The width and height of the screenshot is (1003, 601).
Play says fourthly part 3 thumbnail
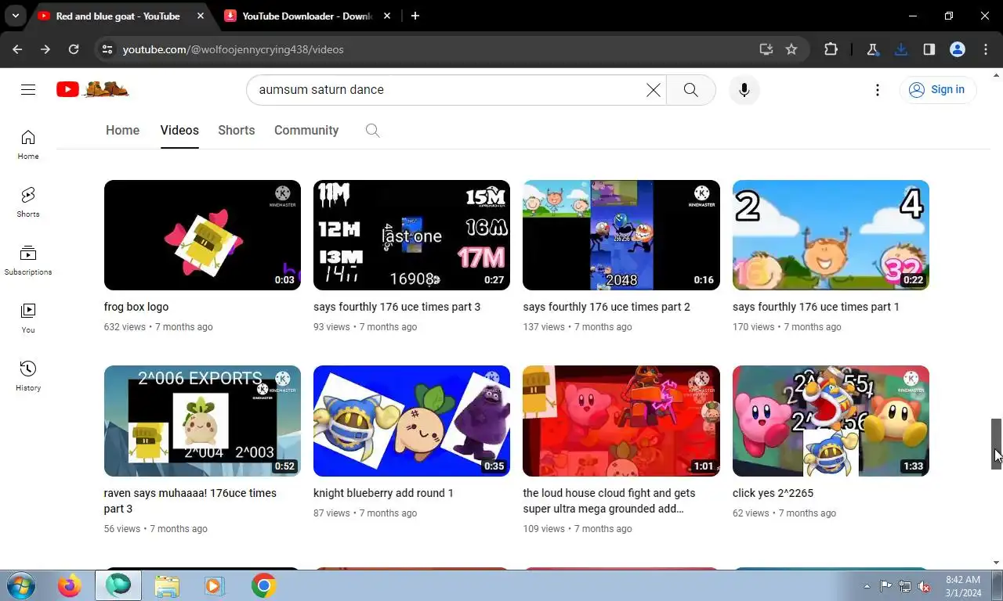click(411, 235)
